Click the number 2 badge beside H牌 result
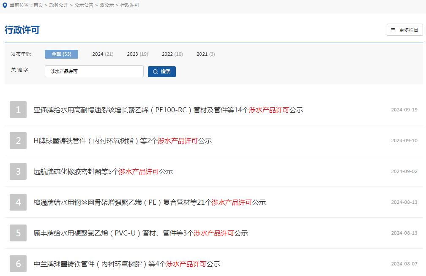 (x=18, y=141)
